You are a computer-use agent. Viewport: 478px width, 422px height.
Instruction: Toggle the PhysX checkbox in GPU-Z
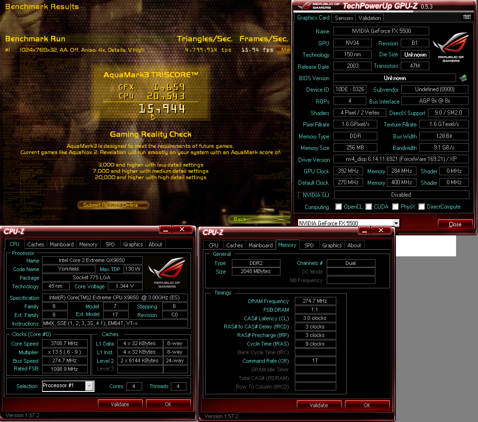(x=395, y=207)
